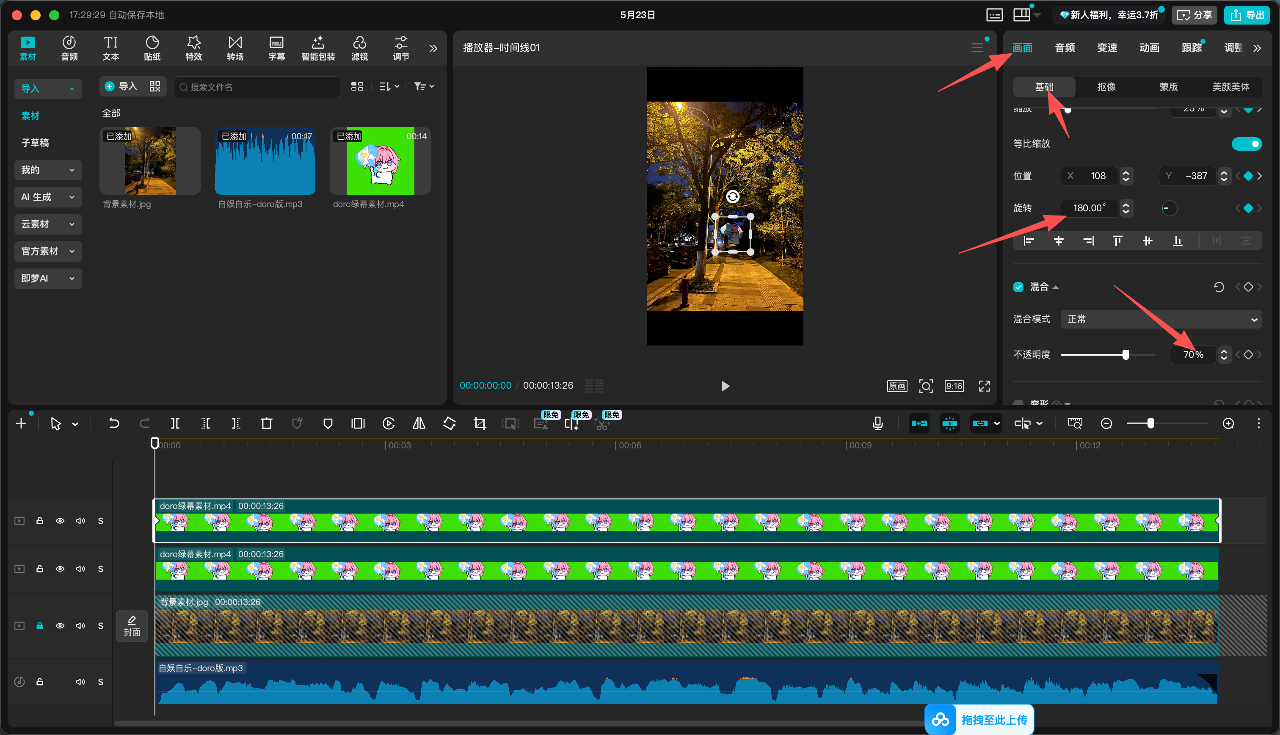
Task: Switch to the 音频 inspector tab
Action: [x=1065, y=48]
